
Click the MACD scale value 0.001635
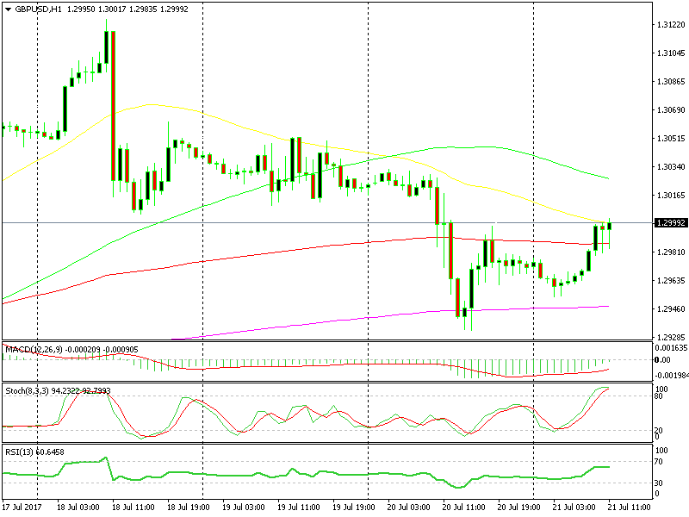point(671,348)
